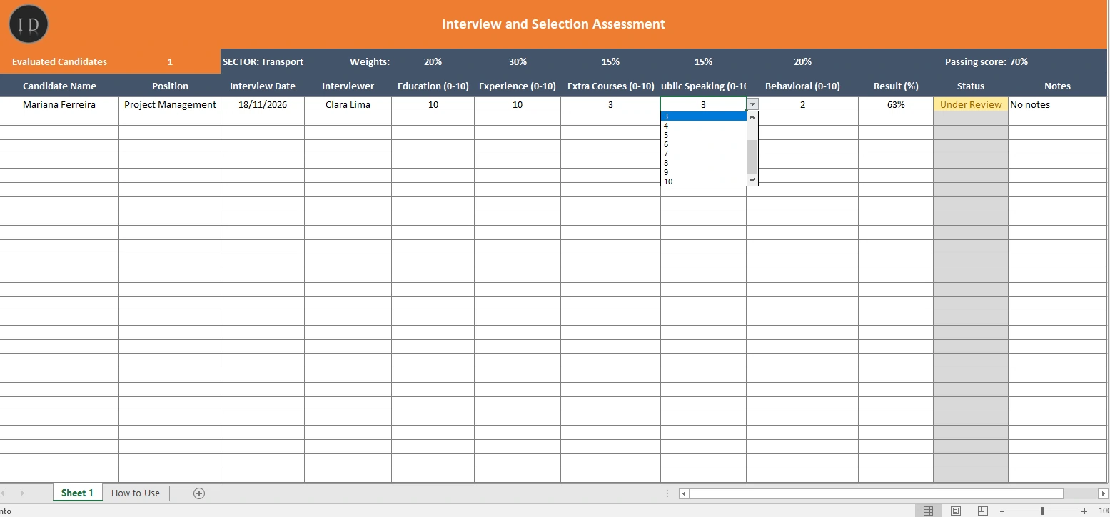Click the right arrow of the horizontal scrollbar

point(1103,493)
